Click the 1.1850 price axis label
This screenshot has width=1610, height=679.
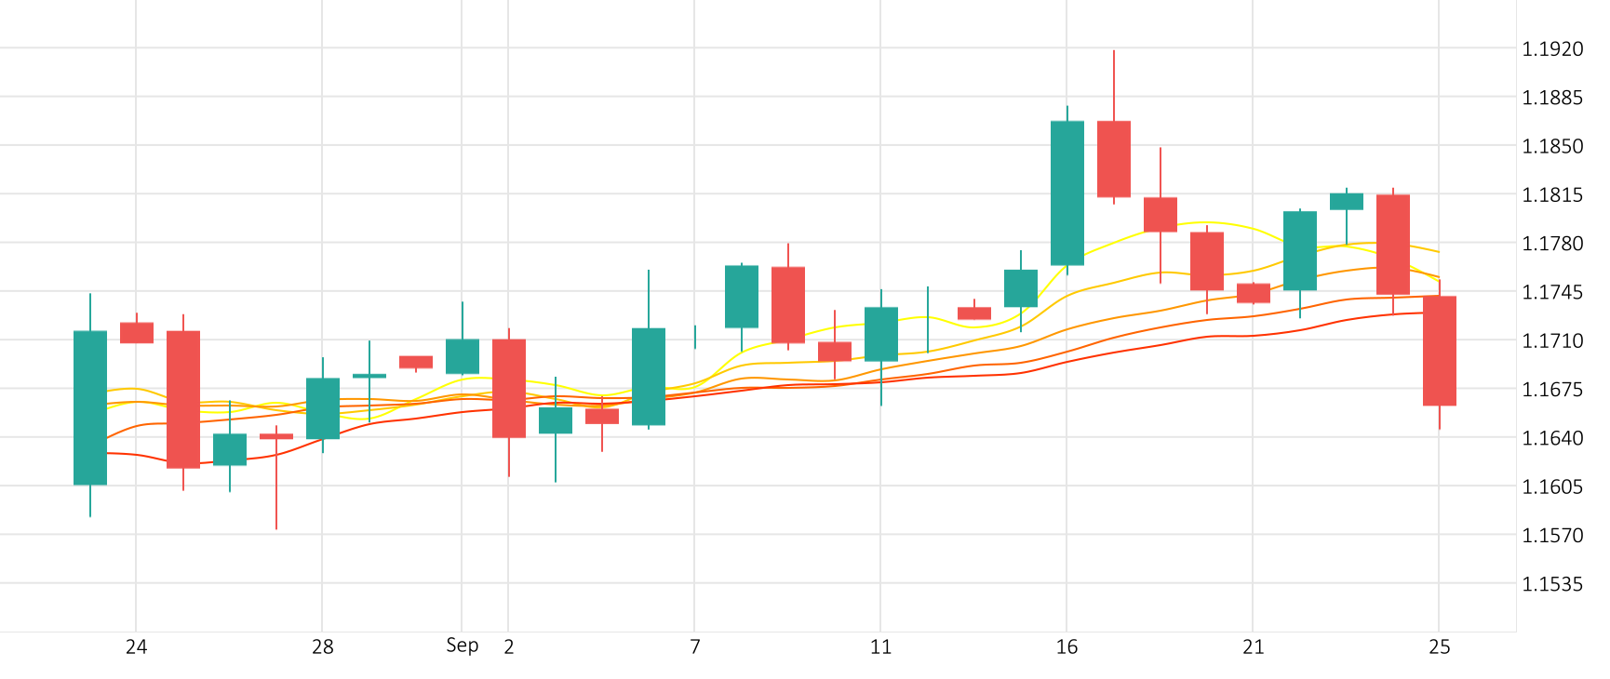(x=1551, y=146)
